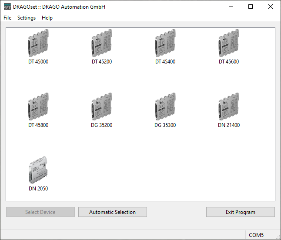The image size is (281, 240).
Task: Select the DT 45200 device icon
Action: (102, 43)
